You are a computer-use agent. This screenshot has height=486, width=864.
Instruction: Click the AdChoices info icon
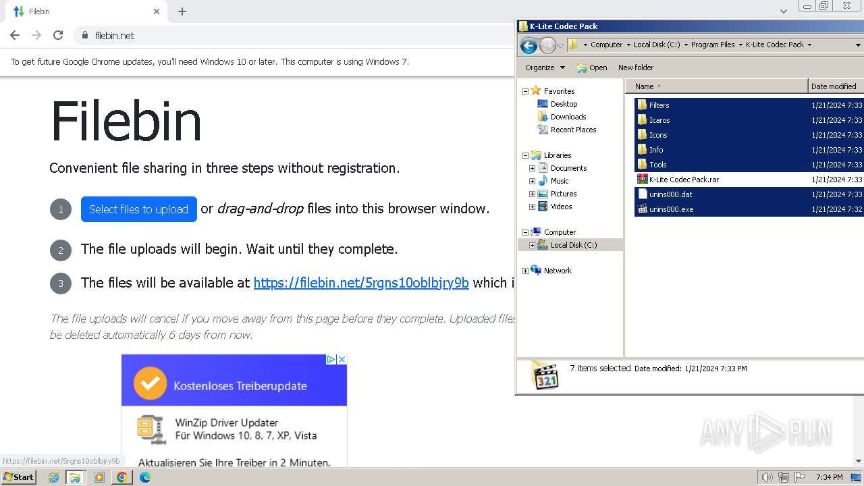click(x=331, y=359)
